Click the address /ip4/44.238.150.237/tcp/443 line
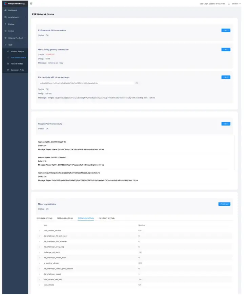The width and height of the screenshot is (250, 295). (52, 158)
